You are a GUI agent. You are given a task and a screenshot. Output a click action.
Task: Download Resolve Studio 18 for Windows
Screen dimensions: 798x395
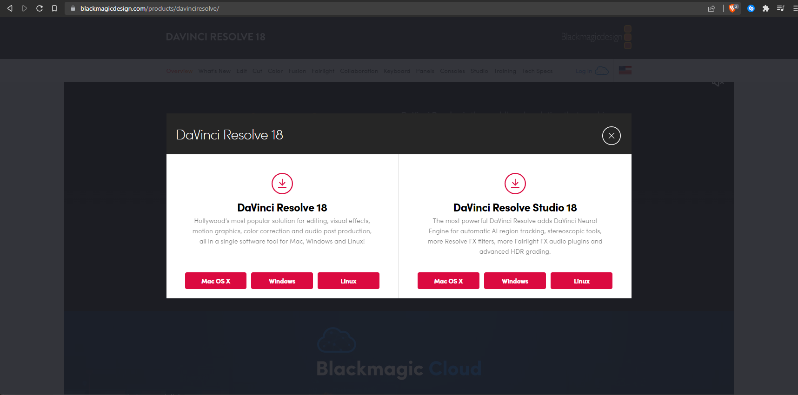(x=515, y=281)
